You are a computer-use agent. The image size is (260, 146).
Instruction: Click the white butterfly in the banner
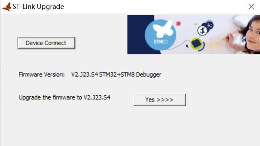[163, 29]
